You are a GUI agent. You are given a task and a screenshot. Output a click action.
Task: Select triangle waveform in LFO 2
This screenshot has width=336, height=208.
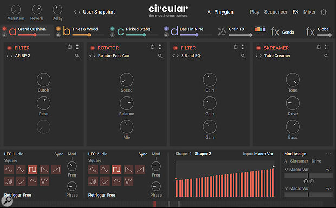coord(105,170)
